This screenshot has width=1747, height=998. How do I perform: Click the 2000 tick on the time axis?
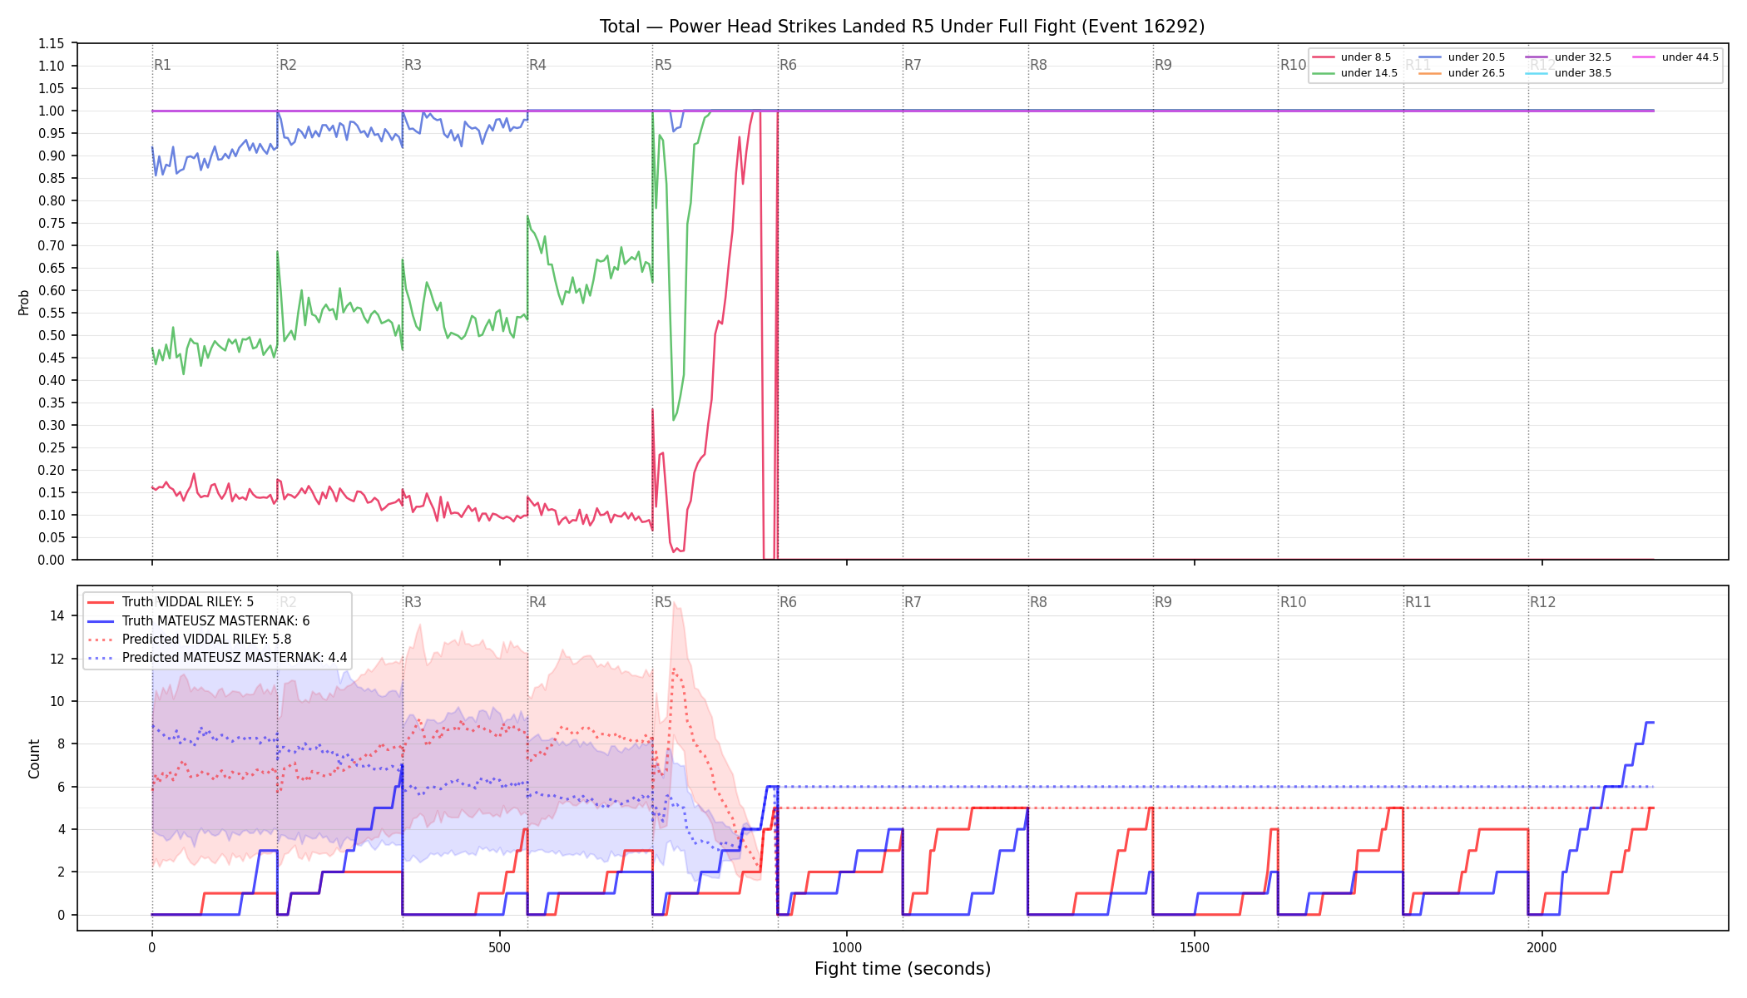[x=1542, y=947]
